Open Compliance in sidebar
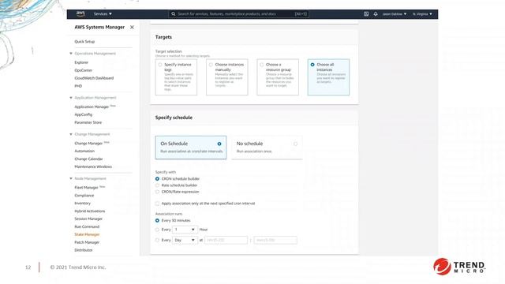 click(x=84, y=196)
